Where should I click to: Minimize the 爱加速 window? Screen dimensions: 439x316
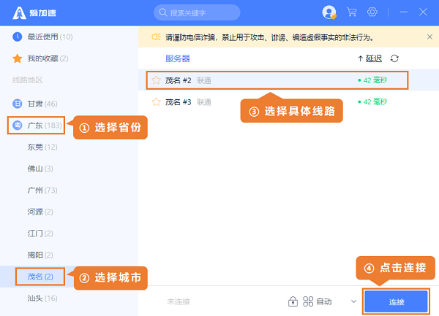(x=403, y=12)
